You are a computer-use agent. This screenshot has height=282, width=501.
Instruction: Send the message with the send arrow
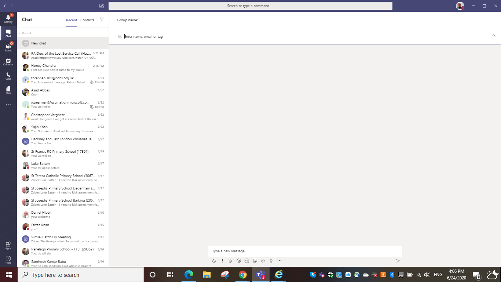398,261
